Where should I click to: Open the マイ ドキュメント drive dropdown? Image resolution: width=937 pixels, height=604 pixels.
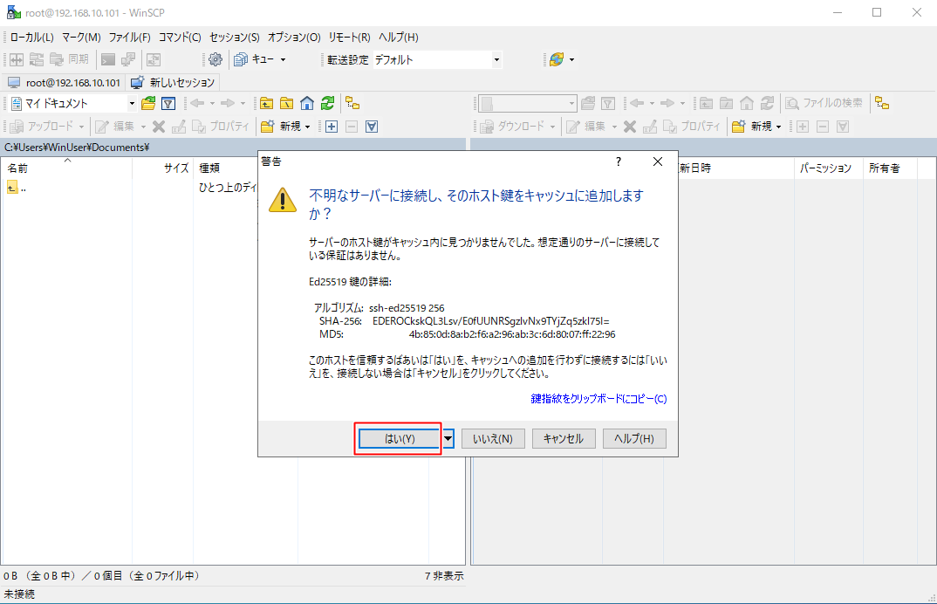(132, 103)
